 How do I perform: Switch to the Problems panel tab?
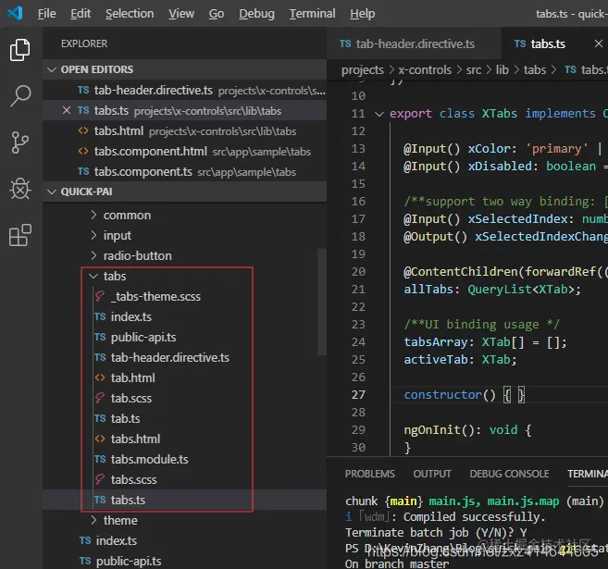(369, 474)
